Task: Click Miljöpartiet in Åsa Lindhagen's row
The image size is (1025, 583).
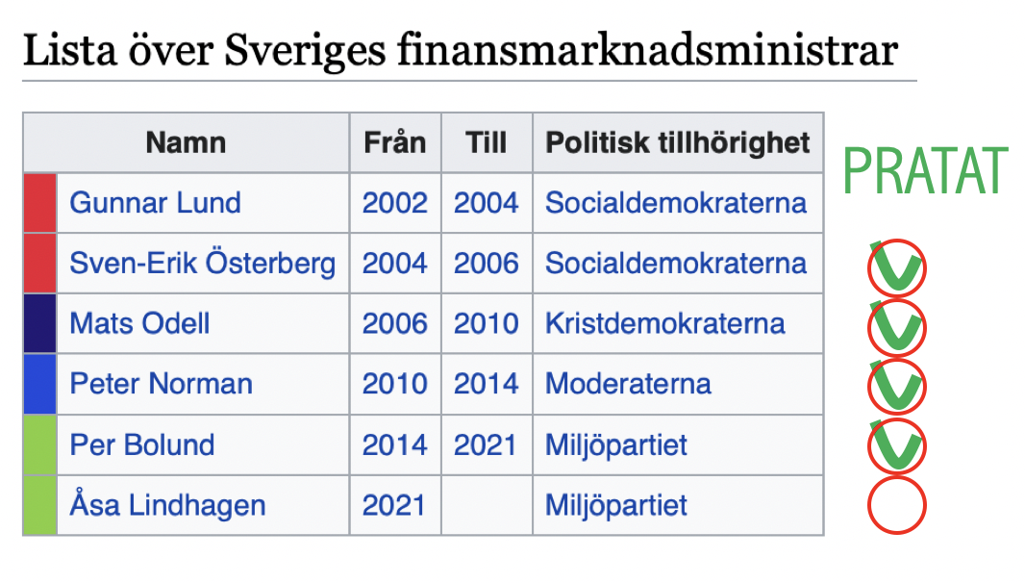Action: pyautogui.click(x=616, y=505)
